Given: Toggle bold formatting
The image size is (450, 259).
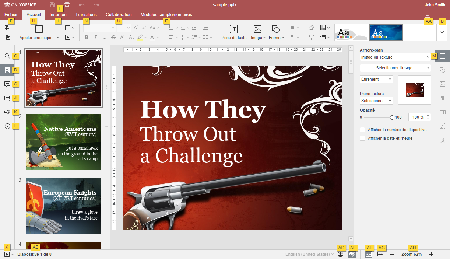Looking at the screenshot, I should (x=87, y=37).
